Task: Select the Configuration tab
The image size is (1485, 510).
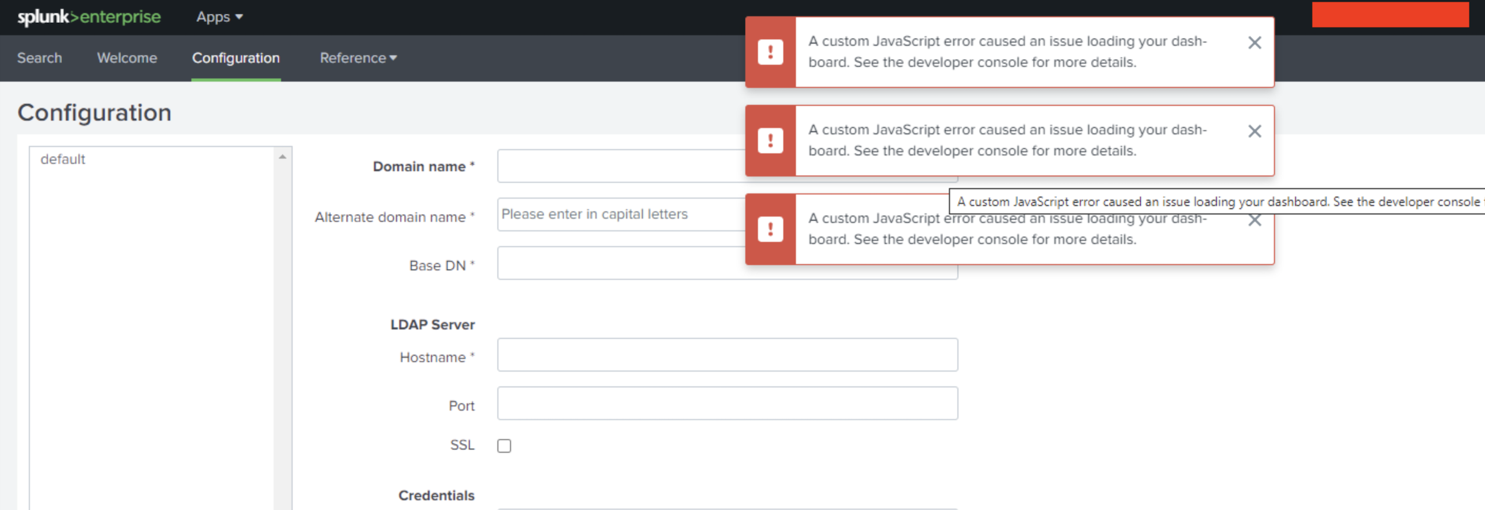Action: click(x=236, y=58)
